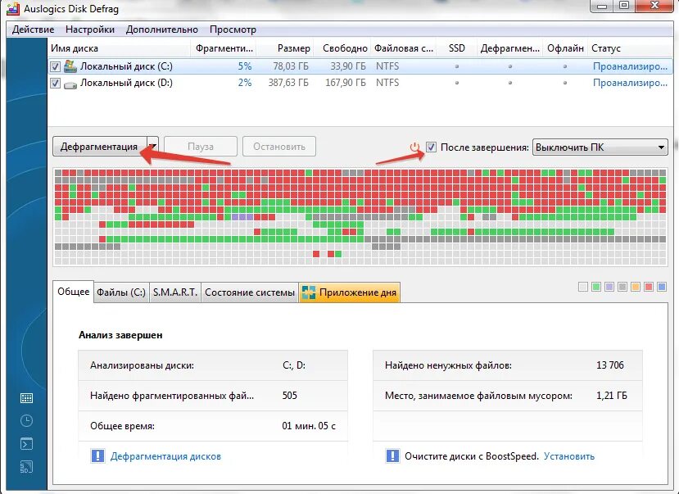Click the Офлайн dot indicator for disk D:

(564, 83)
